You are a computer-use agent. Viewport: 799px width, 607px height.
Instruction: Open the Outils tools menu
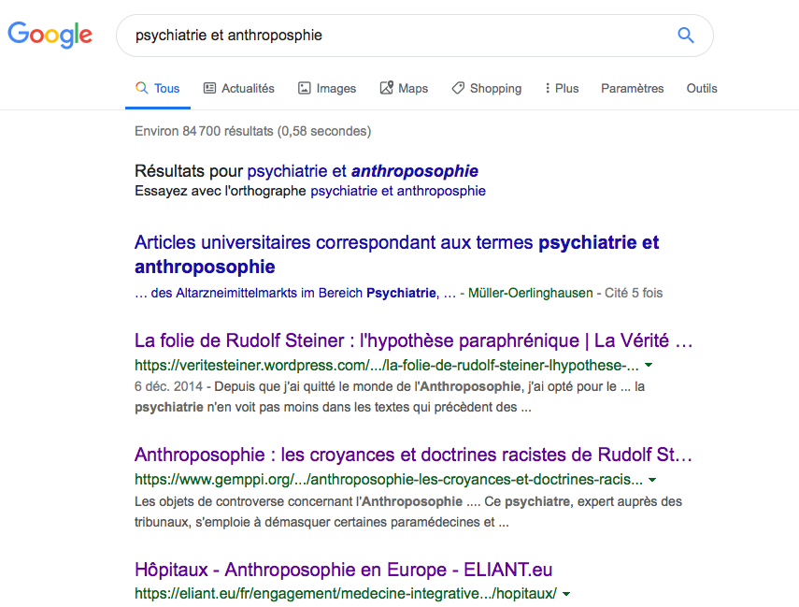[701, 88]
